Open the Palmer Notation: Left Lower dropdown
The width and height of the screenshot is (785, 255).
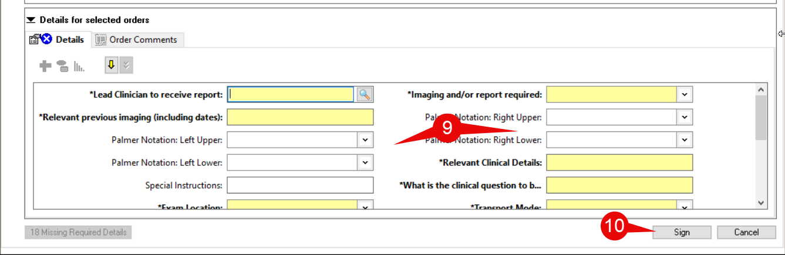pyautogui.click(x=365, y=162)
